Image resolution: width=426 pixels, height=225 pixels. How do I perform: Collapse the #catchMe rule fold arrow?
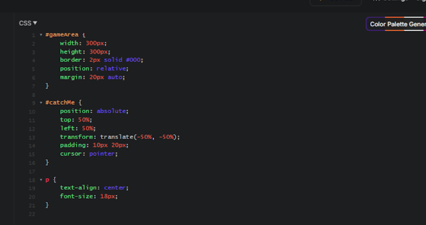point(41,103)
